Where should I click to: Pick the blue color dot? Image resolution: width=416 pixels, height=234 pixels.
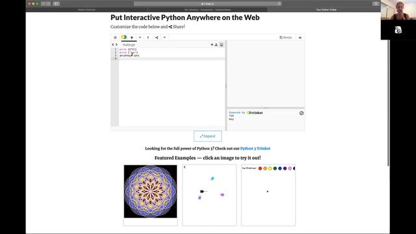pyautogui.click(x=280, y=168)
